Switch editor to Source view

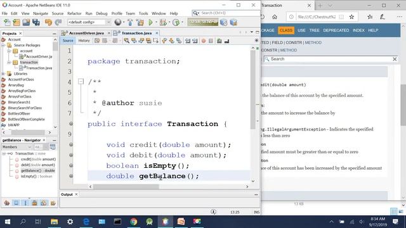68,41
